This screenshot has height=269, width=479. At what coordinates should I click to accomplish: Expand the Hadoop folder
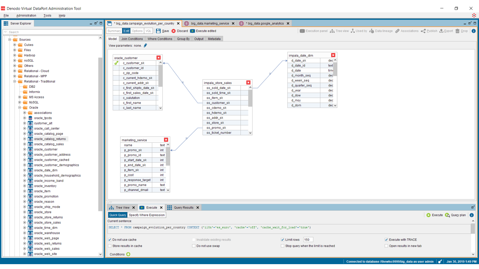click(15, 55)
